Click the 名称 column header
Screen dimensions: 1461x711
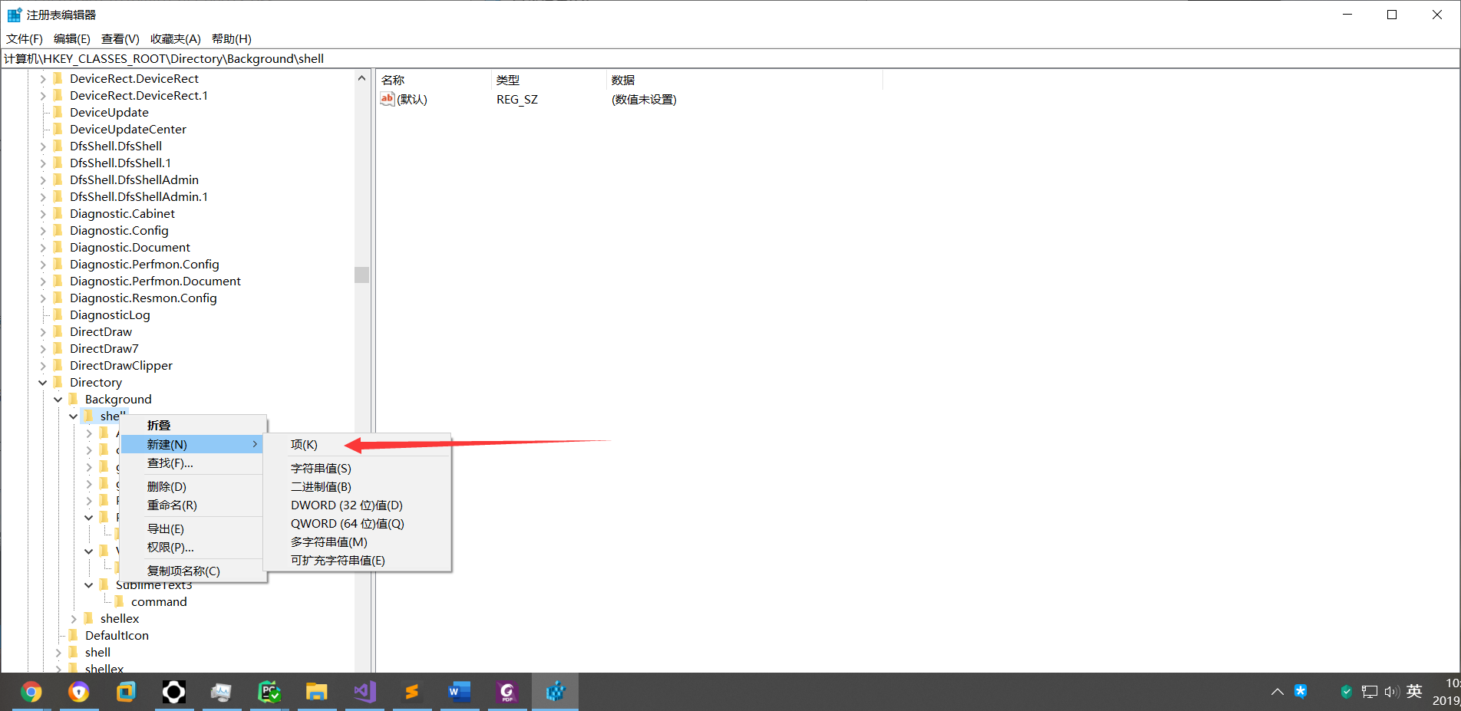click(434, 80)
